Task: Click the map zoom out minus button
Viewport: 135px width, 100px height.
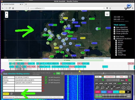Action: pyautogui.click(x=6, y=16)
